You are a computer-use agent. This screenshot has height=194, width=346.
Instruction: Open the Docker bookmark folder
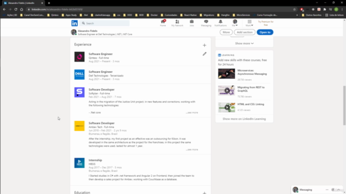pos(152,15)
